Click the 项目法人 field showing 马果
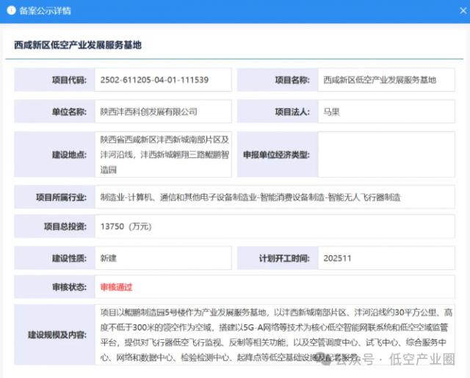Viewport: 470px width, 378px height. (388, 112)
